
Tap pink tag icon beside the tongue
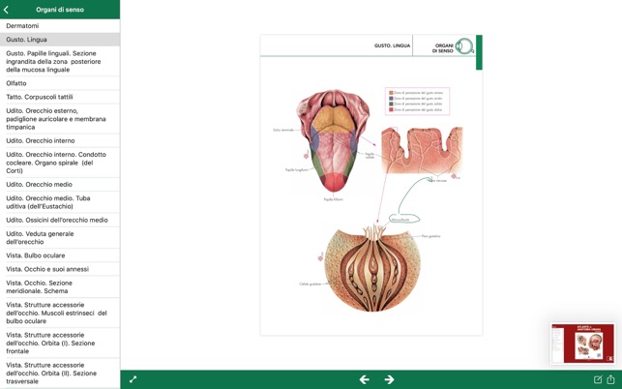(x=307, y=155)
